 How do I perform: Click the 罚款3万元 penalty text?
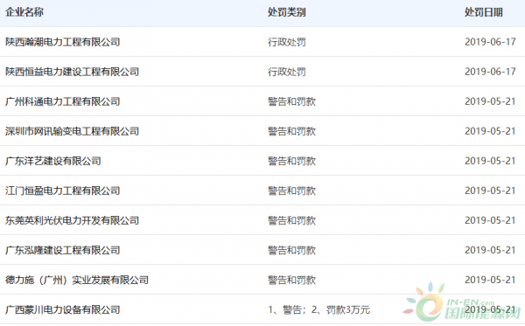tap(348, 309)
